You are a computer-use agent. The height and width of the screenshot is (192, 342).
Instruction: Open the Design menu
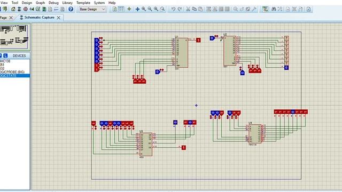click(x=27, y=3)
